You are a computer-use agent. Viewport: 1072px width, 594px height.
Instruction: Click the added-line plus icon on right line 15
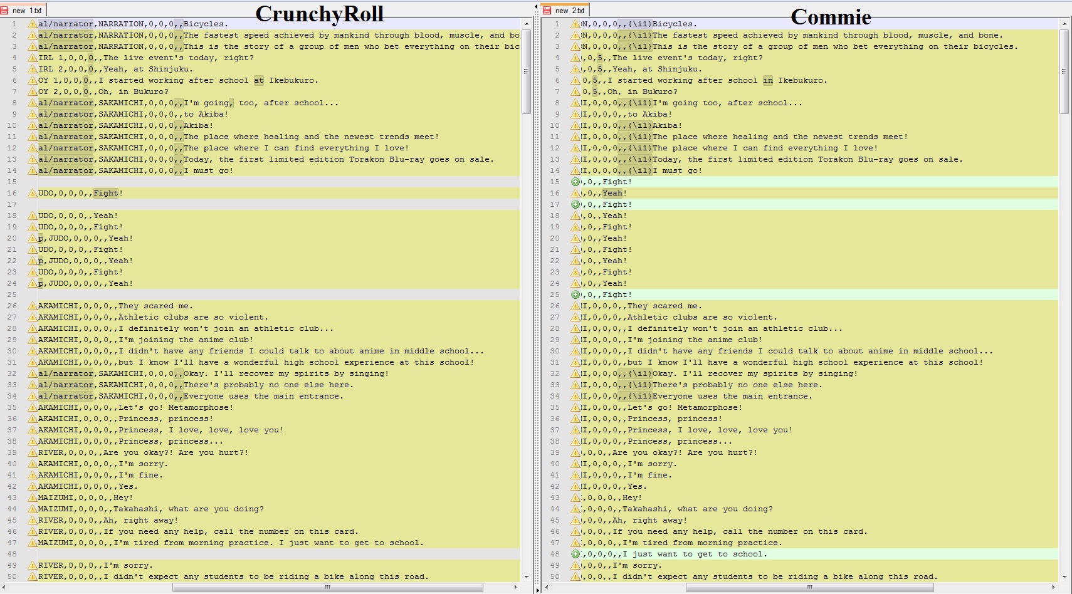575,182
